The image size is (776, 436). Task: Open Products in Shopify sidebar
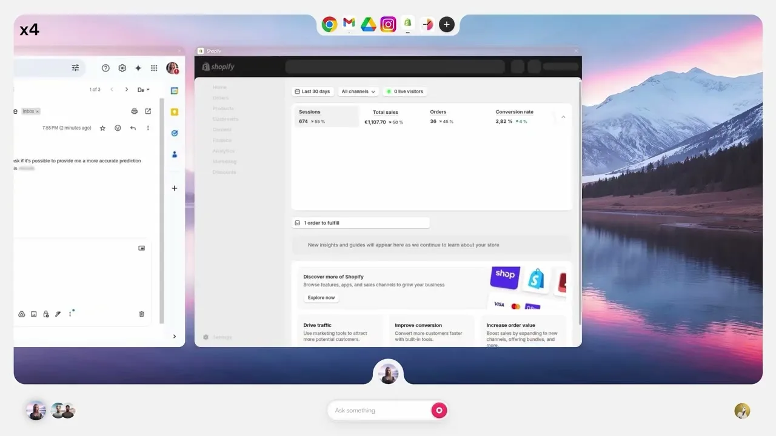click(223, 108)
